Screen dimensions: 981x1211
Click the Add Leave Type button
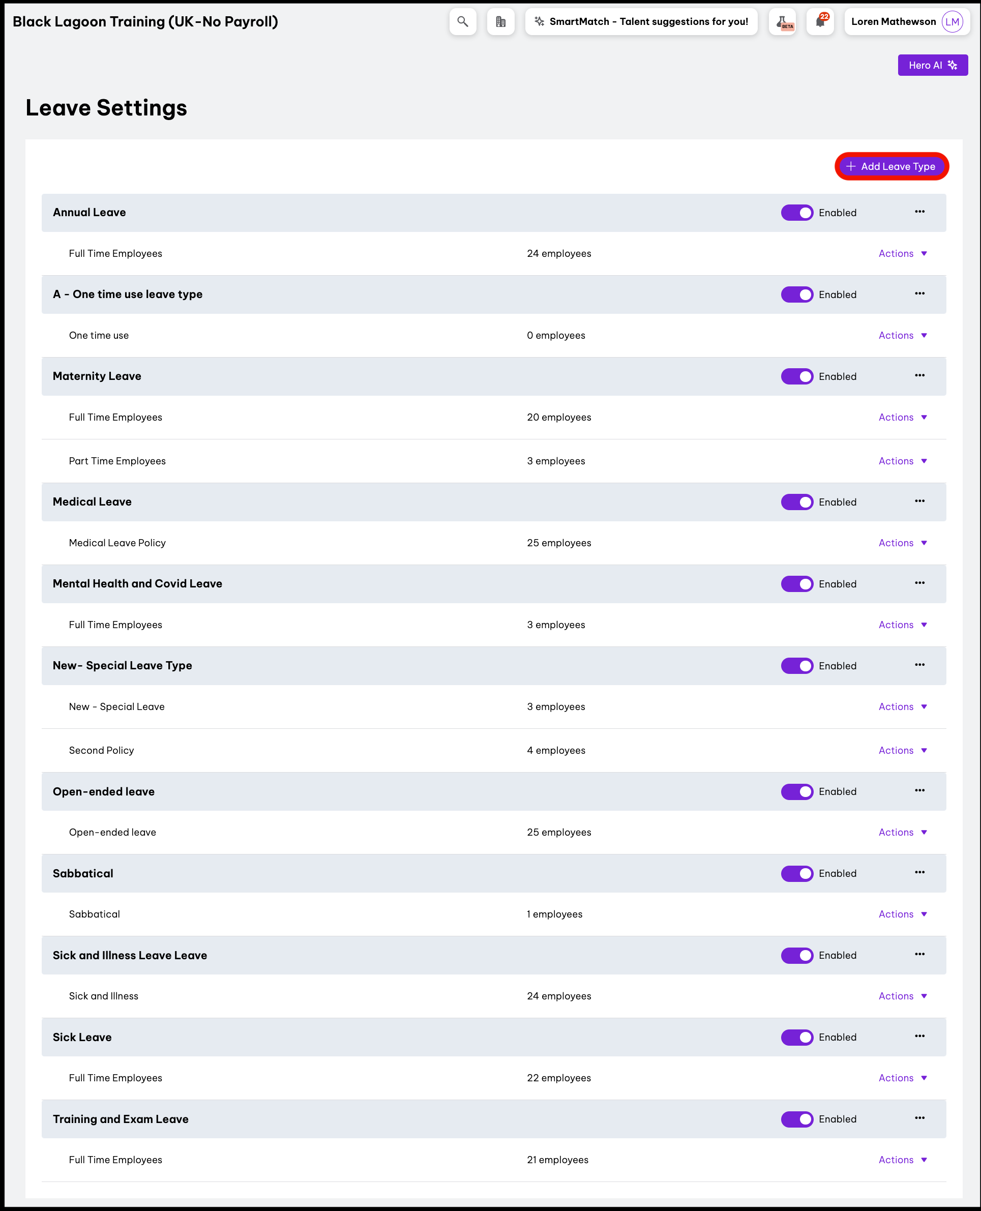[891, 167]
